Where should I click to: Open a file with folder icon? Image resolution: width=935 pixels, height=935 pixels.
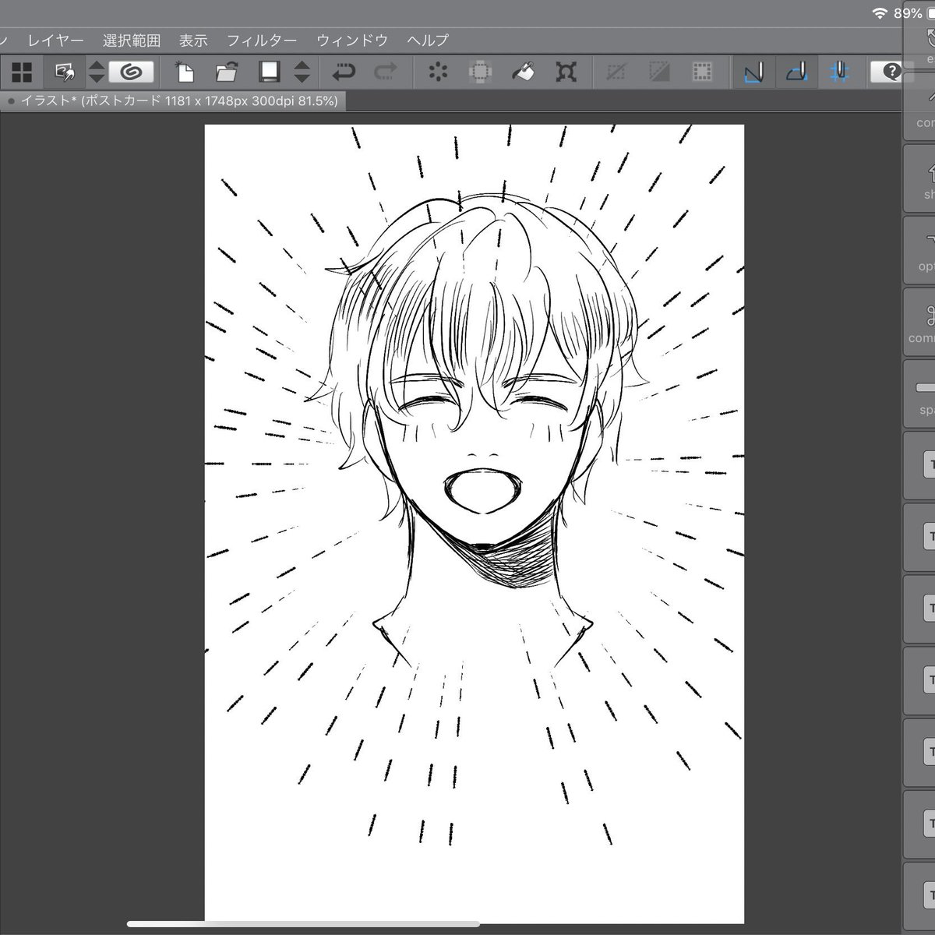pyautogui.click(x=227, y=72)
